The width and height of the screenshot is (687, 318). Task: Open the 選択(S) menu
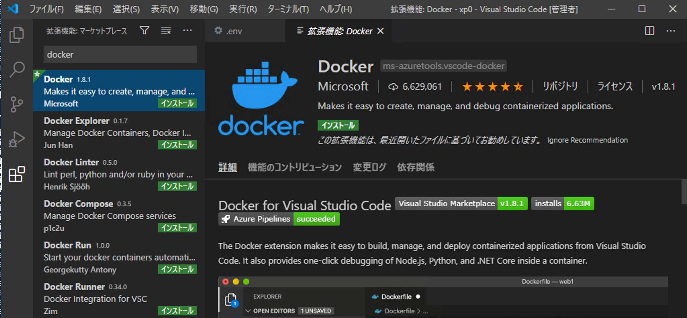(x=126, y=9)
